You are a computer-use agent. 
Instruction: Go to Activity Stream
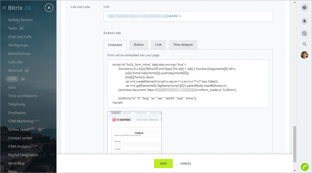pyautogui.click(x=20, y=20)
